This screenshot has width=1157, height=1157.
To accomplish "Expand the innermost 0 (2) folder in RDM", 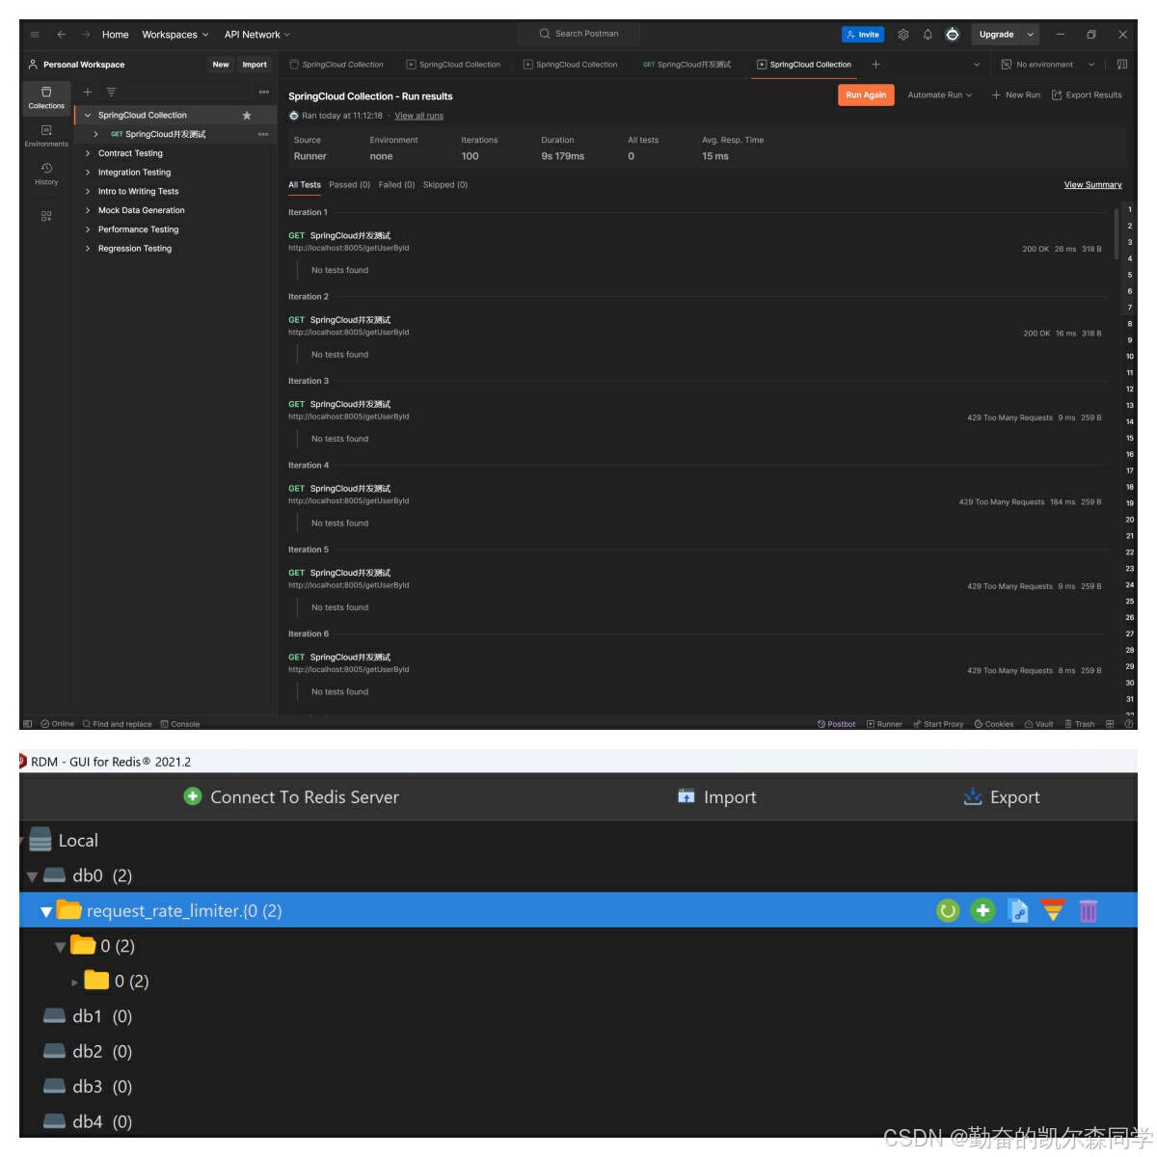I will click(75, 982).
